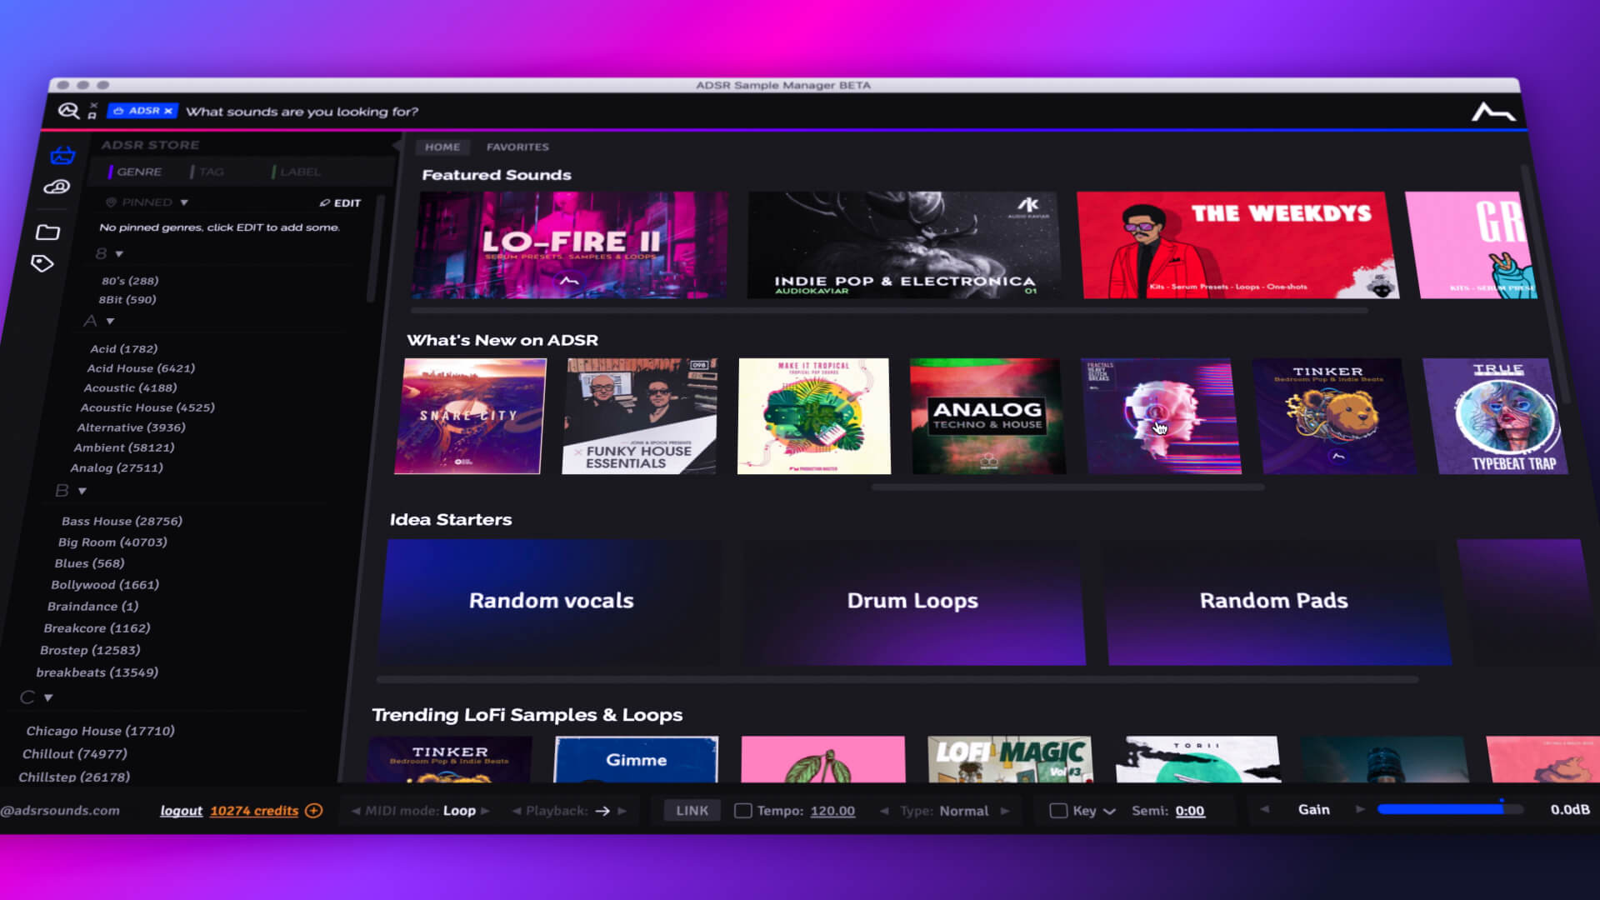Enable the LINK sync toggle button

click(x=690, y=809)
